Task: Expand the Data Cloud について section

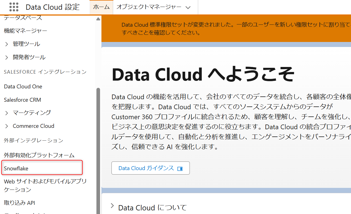Action: [112, 206]
